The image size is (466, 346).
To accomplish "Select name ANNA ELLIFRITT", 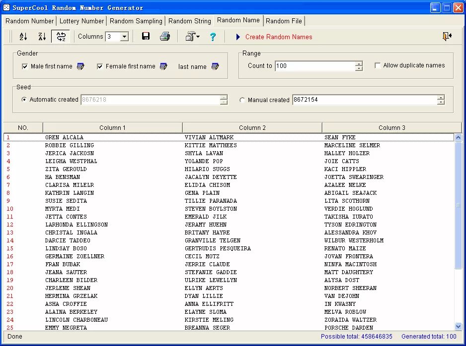I will pos(209,304).
